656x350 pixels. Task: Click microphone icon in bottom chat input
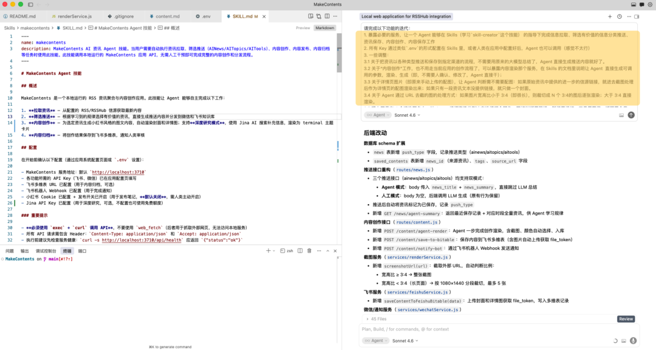coord(632,341)
